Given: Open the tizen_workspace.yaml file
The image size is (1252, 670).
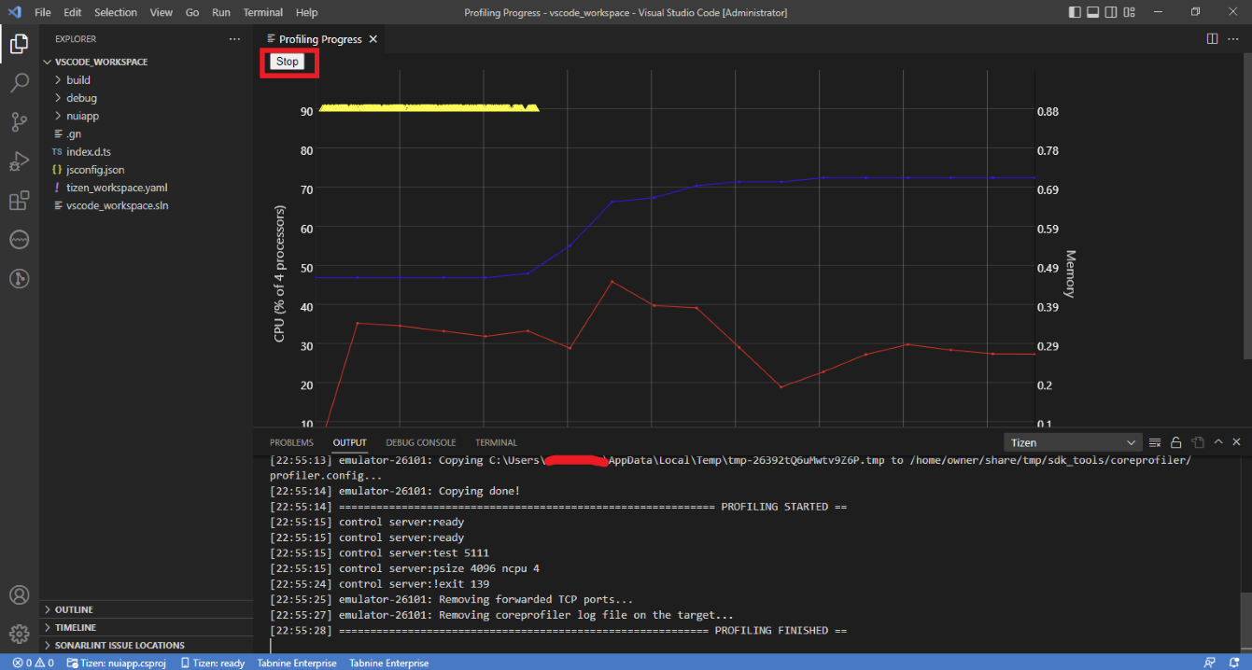Looking at the screenshot, I should 117,188.
